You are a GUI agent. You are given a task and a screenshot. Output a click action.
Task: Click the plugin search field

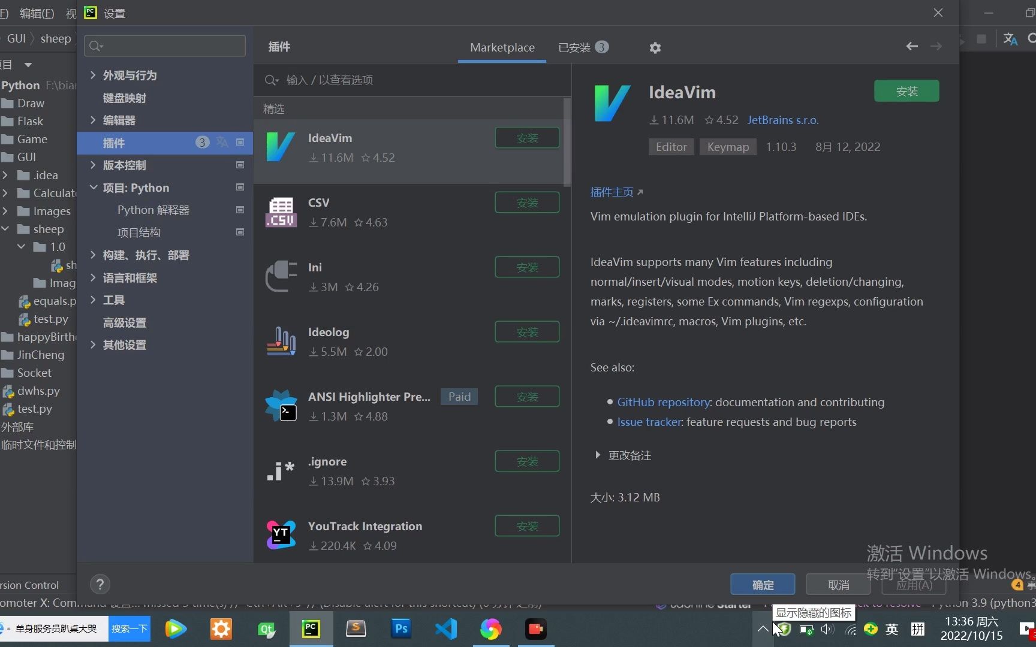pyautogui.click(x=412, y=80)
